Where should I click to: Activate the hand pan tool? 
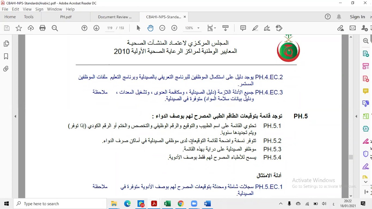coord(150,28)
